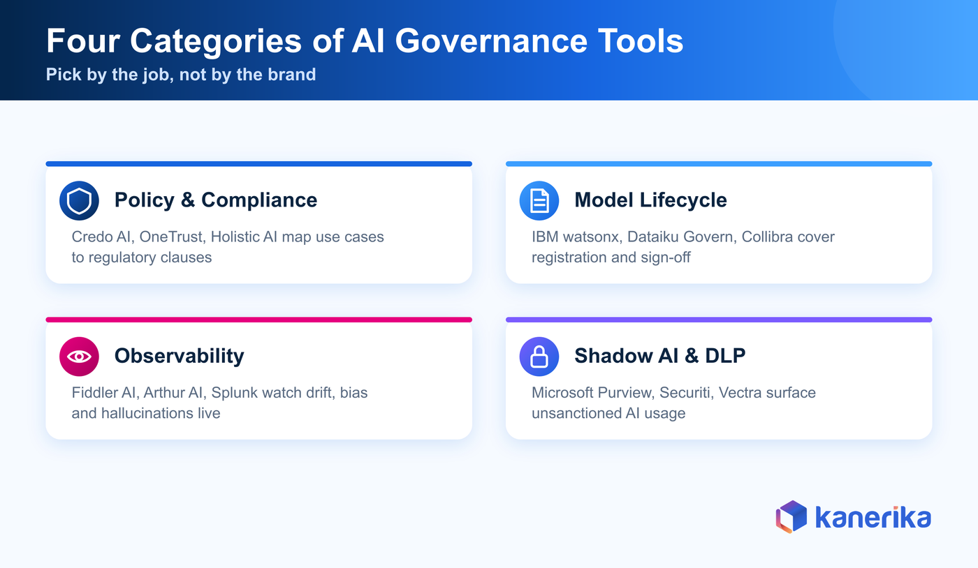Select the Observability heading
This screenshot has width=978, height=568.
[180, 356]
